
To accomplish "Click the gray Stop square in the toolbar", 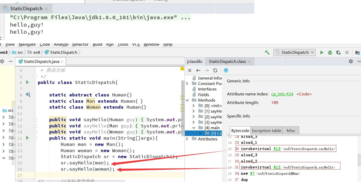I will pyautogui.click(x=347, y=52).
